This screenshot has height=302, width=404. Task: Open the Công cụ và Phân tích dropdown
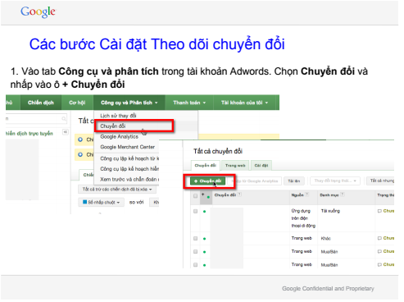[129, 103]
